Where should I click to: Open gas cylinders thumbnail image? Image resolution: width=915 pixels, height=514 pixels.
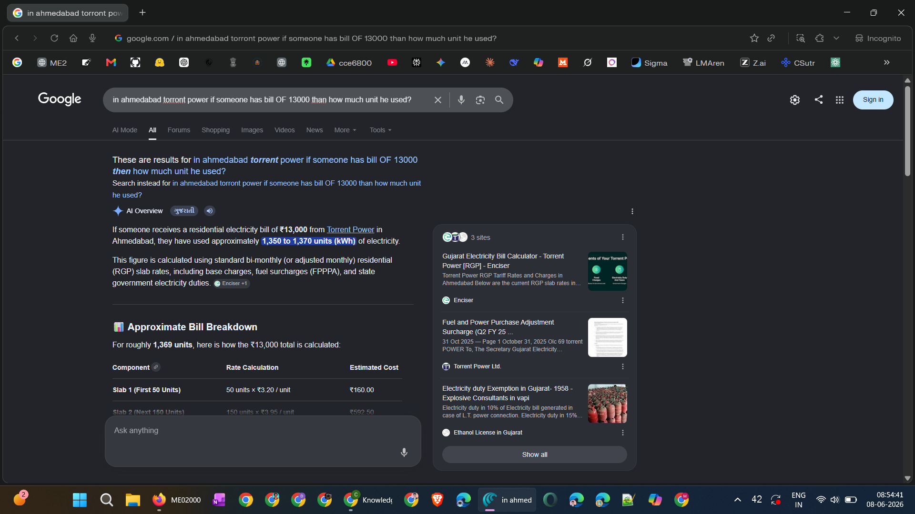[608, 404]
